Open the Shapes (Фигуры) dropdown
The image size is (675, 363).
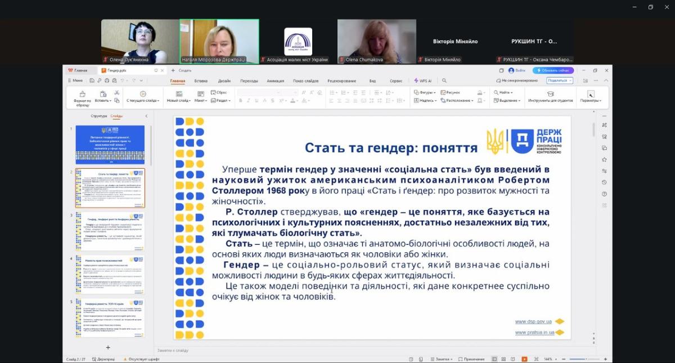(425, 92)
